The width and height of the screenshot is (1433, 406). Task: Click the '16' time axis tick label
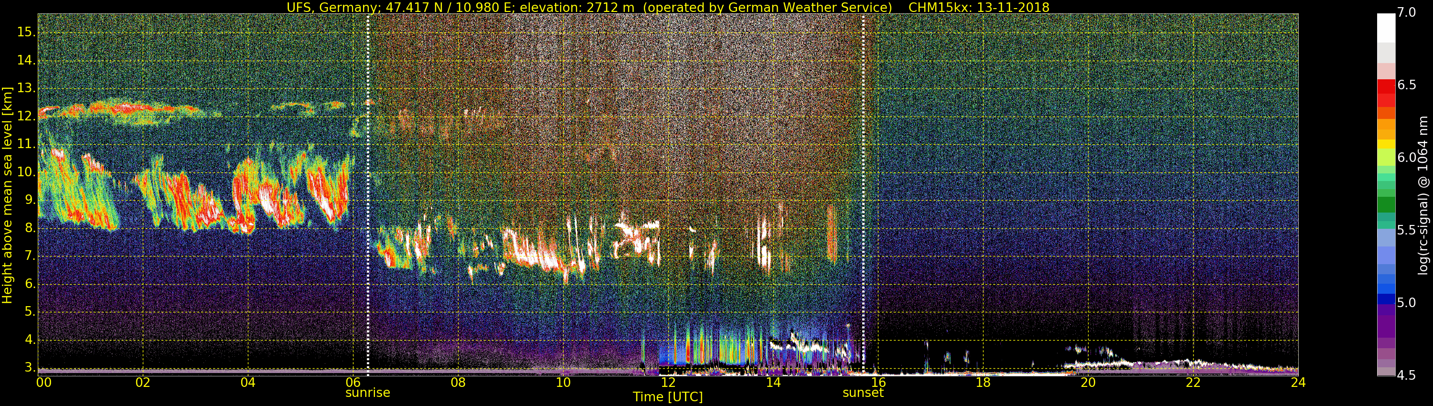tap(878, 383)
